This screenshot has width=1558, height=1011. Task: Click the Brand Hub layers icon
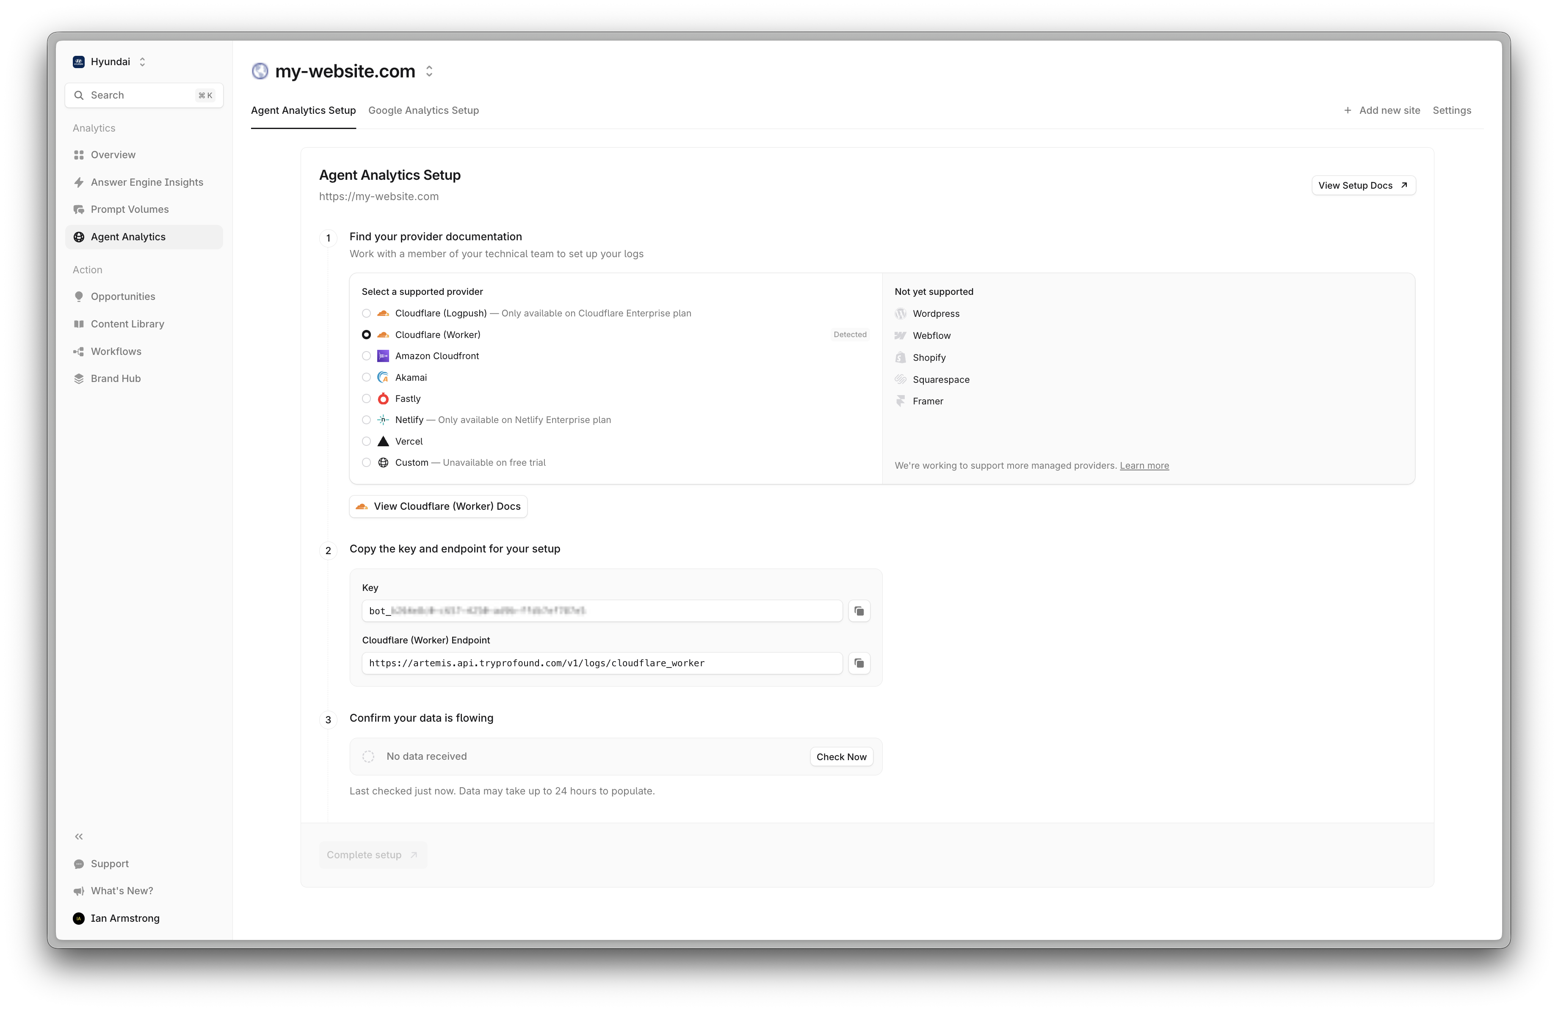(79, 379)
